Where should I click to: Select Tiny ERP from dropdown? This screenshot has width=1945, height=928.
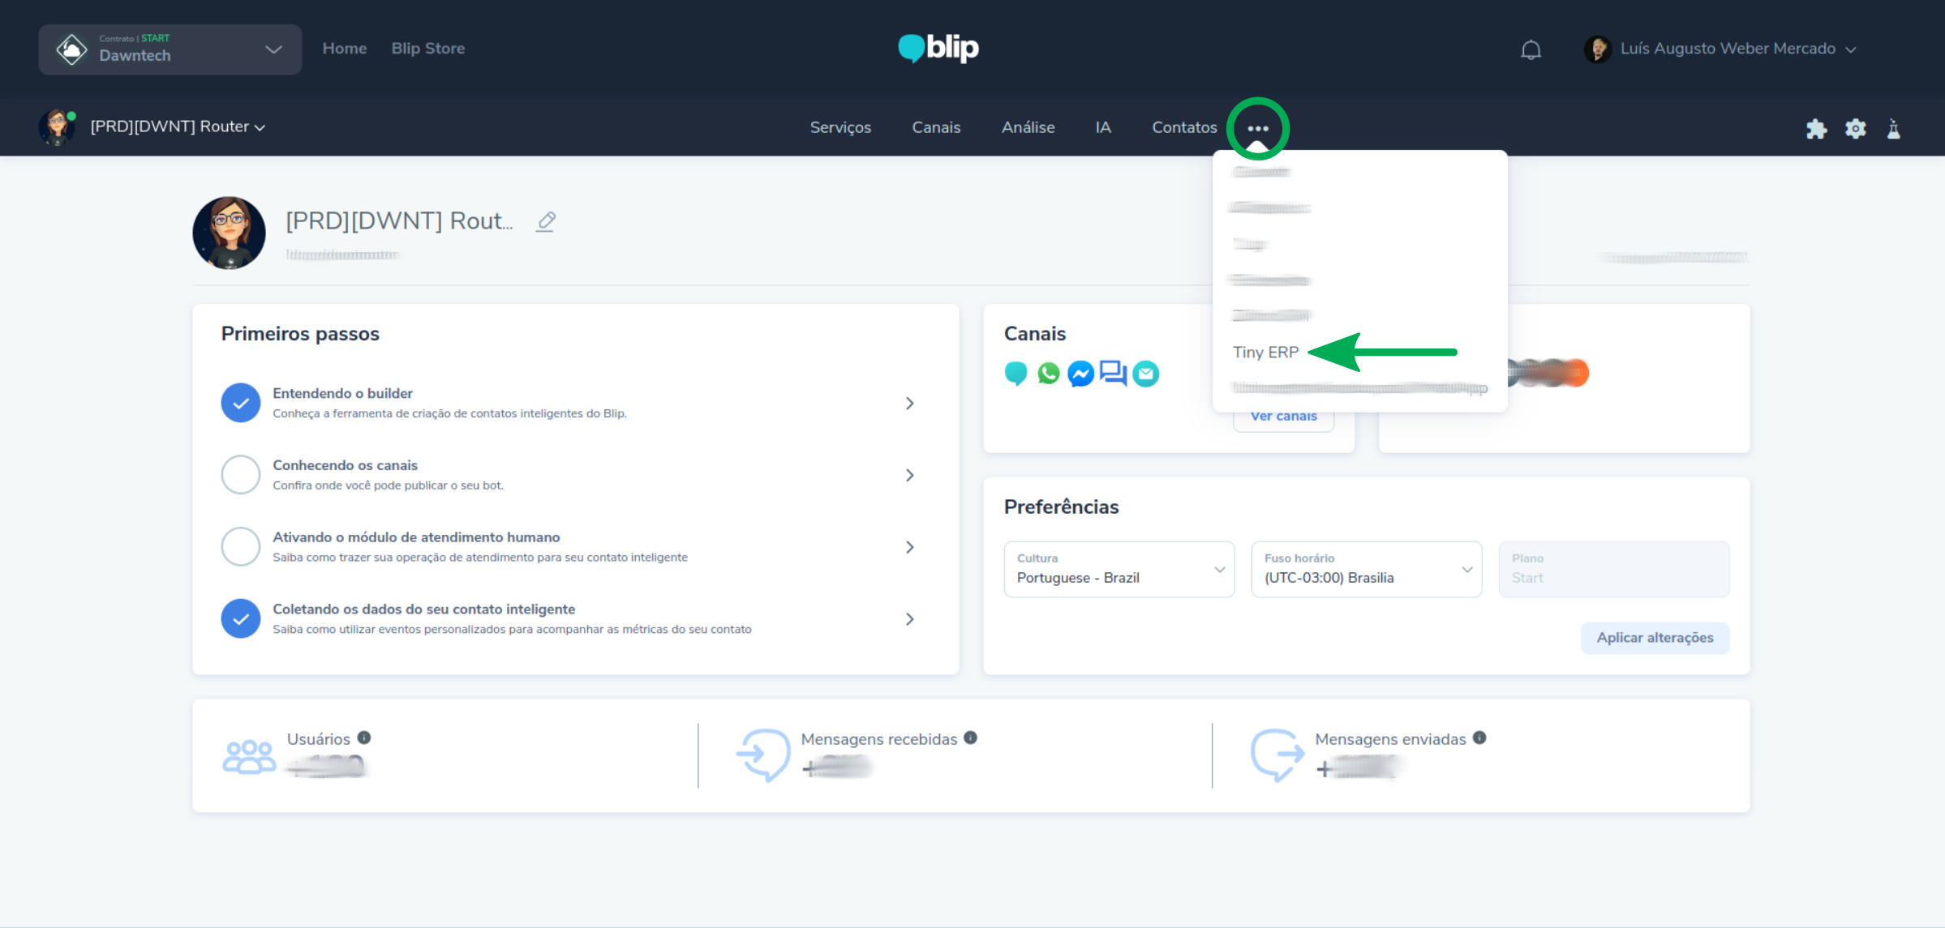pos(1265,352)
